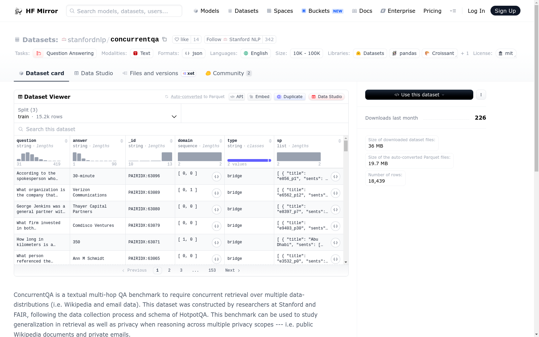Expand the sp cell for e3532_p0 row
This screenshot has width=539, height=337.
coord(336,259)
